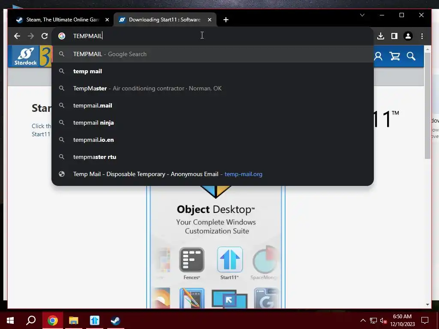The image size is (439, 329).
Task: Open the taskbar clock and date
Action: pyautogui.click(x=402, y=320)
